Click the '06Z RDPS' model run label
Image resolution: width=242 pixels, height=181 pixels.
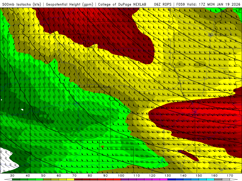coord(163,4)
